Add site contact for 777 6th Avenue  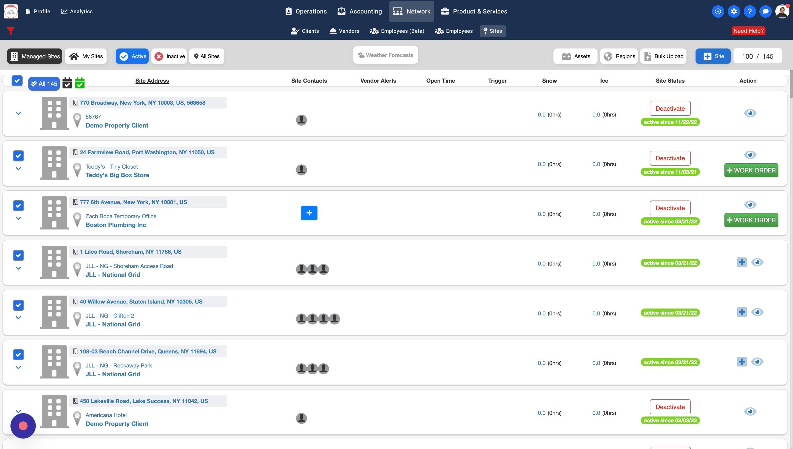pos(309,213)
